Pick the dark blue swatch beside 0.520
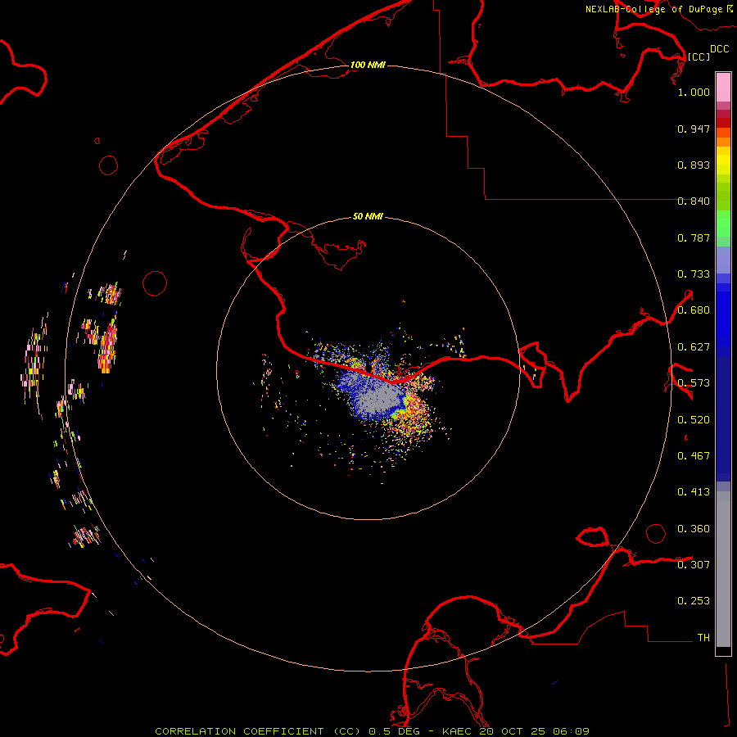The width and height of the screenshot is (737, 737). 723,418
